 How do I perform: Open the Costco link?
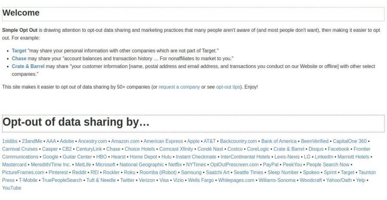point(235,149)
